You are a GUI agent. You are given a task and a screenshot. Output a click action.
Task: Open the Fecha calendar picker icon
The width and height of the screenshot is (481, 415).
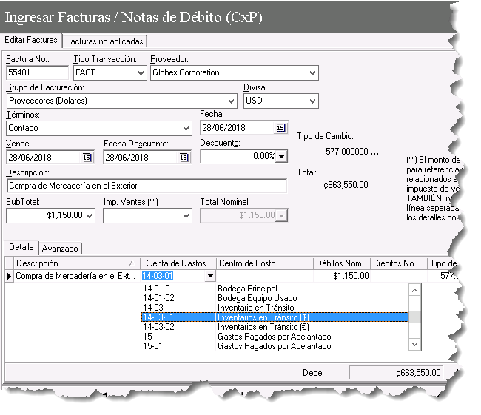[x=280, y=128]
